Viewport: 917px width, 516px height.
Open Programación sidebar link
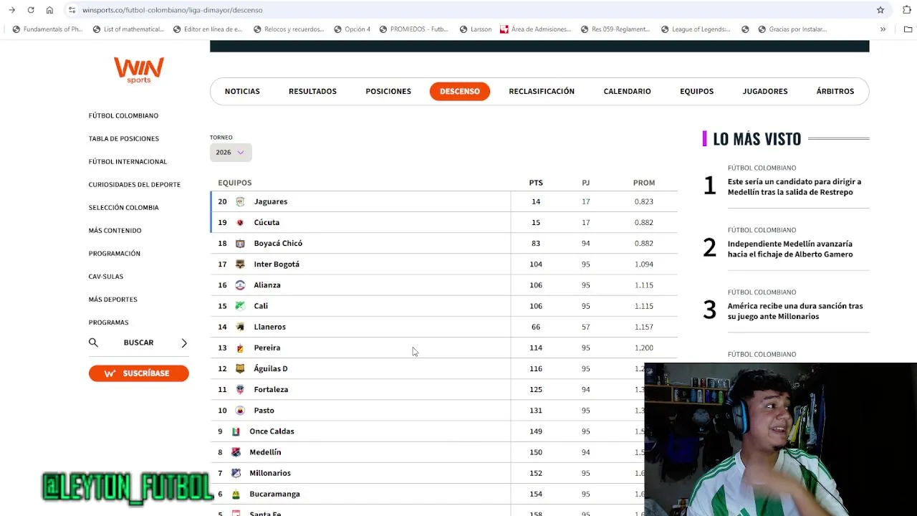coord(115,253)
